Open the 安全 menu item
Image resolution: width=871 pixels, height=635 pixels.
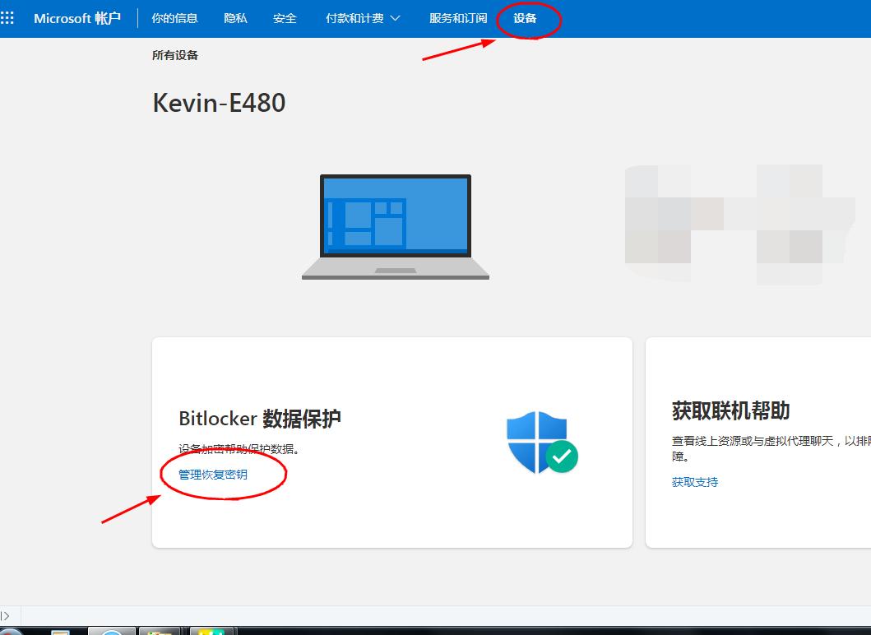tap(285, 17)
